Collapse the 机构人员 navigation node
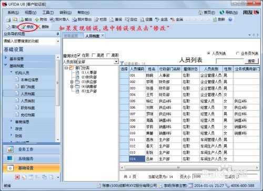This screenshot has width=263, height=191. click(12, 72)
